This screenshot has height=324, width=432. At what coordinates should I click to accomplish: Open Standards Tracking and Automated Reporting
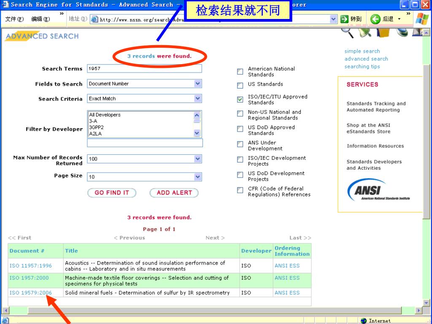coord(376,107)
